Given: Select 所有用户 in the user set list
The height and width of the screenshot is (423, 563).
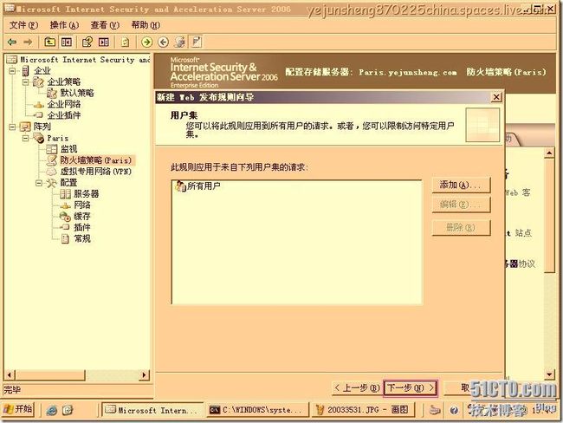Looking at the screenshot, I should [198, 186].
